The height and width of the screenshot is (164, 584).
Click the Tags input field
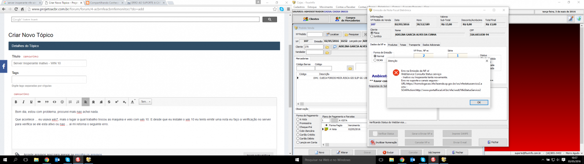click(x=49, y=79)
